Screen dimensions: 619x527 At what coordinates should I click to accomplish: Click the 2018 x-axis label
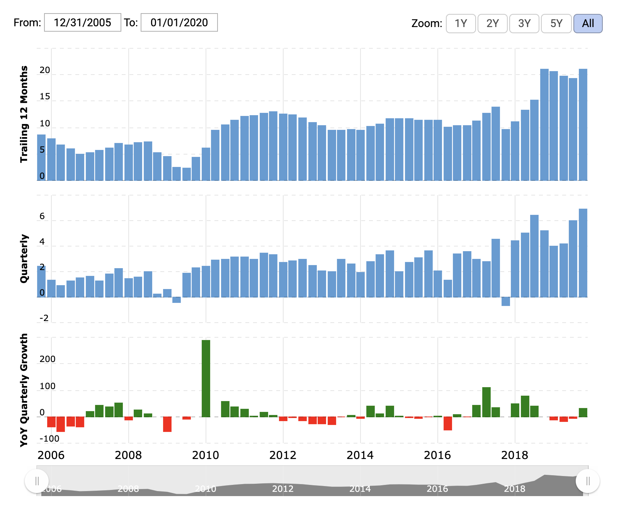[x=515, y=456]
